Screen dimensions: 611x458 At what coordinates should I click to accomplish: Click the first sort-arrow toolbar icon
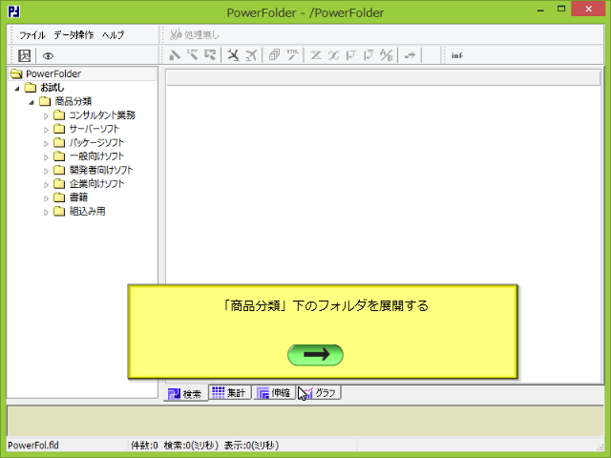tap(351, 55)
